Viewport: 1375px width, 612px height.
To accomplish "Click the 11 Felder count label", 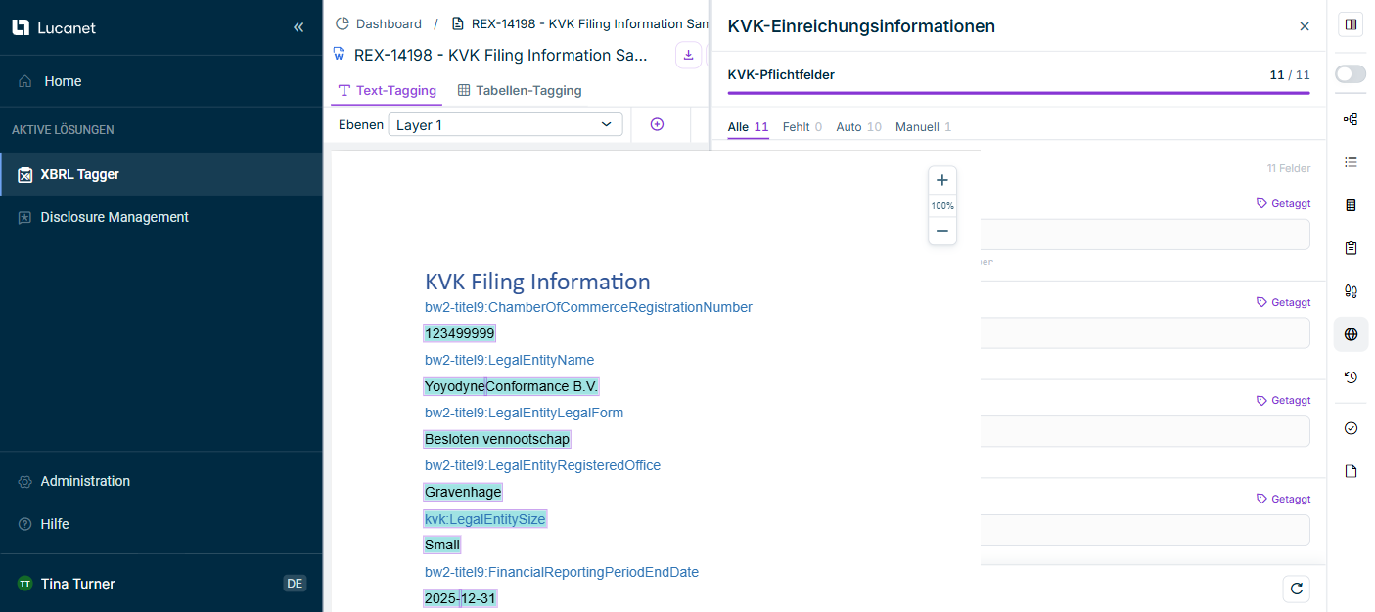I will (x=1289, y=168).
